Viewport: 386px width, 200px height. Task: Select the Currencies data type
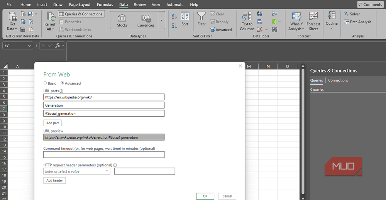pos(146,20)
